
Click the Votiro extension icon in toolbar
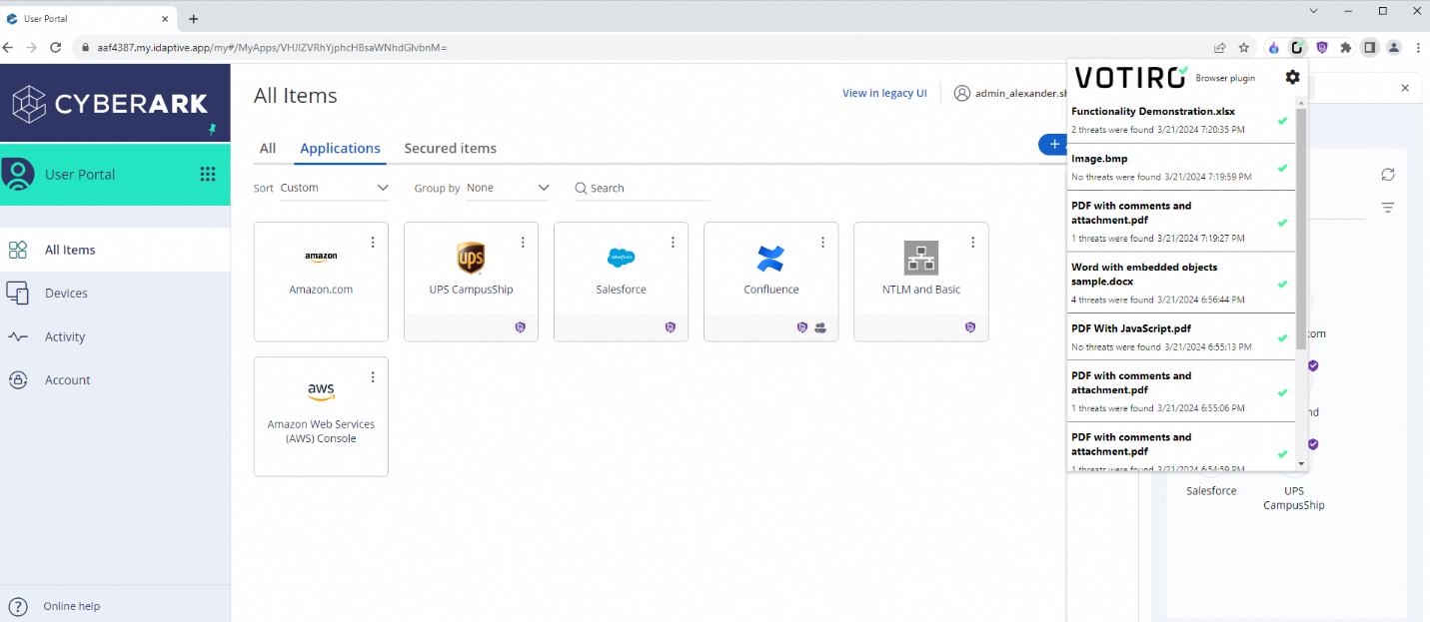(1297, 47)
